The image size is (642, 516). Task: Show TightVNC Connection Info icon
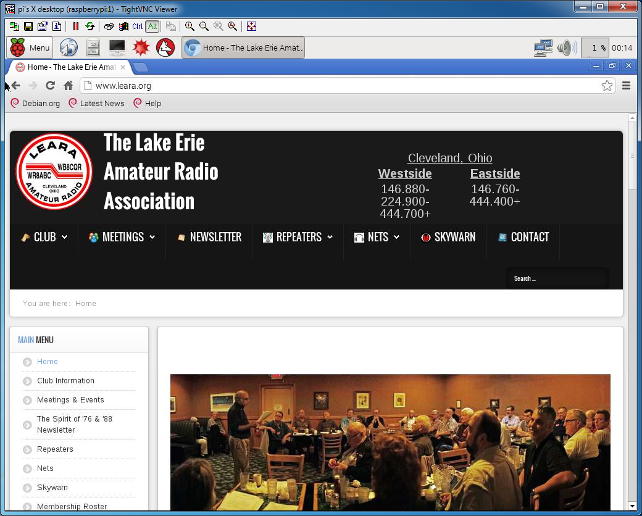pos(57,27)
